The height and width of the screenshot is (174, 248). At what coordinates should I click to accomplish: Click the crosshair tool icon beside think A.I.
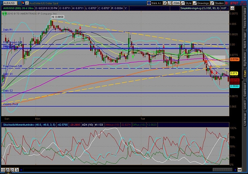(165, 3)
